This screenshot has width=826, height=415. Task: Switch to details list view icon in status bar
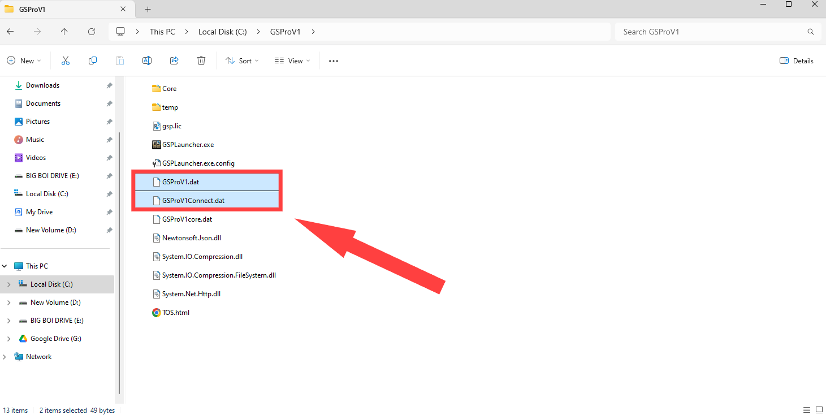[x=806, y=410]
